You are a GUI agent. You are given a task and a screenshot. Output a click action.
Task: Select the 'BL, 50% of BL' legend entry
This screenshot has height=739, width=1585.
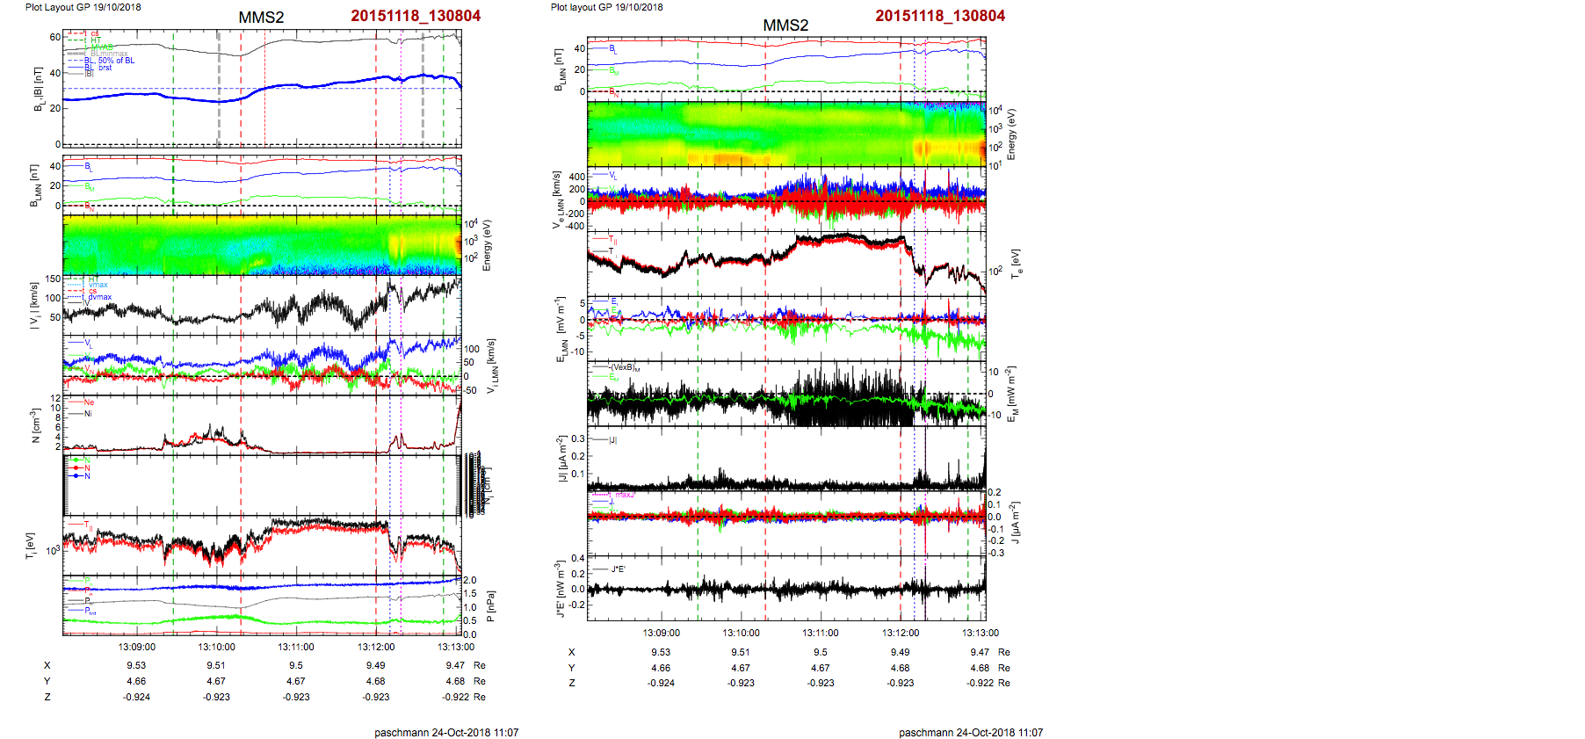pyautogui.click(x=109, y=61)
